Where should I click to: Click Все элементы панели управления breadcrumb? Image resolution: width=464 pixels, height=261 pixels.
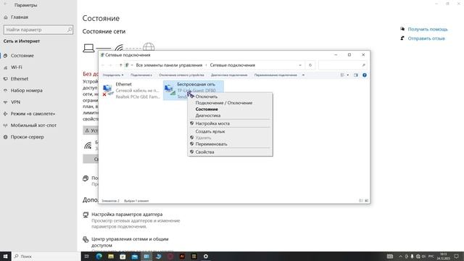pos(169,65)
